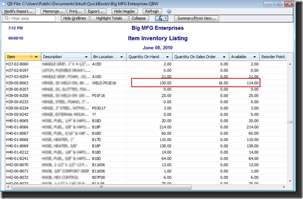Click the 214.00 quantity on hand cell
Viewport: 303px width, 199px height.
(x=166, y=127)
